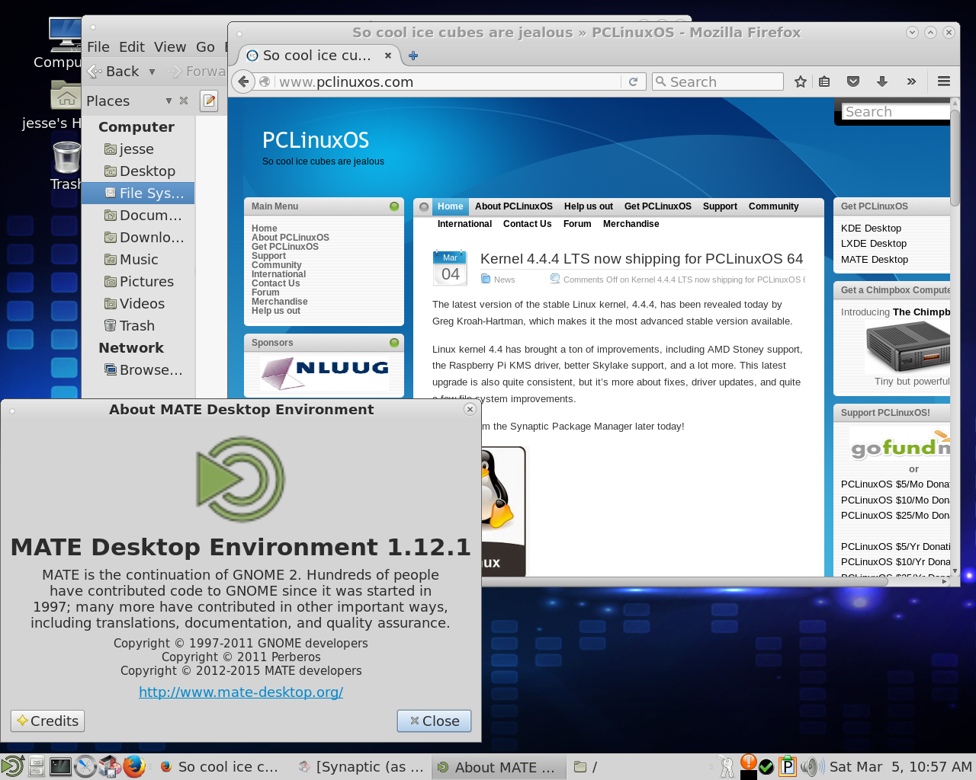Select 'jesse' in Places sidebar
Screen dimensions: 976x780
tap(138, 149)
